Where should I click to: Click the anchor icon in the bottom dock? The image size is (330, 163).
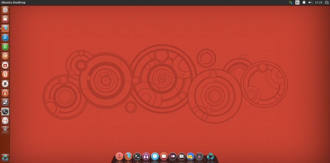pos(119,156)
